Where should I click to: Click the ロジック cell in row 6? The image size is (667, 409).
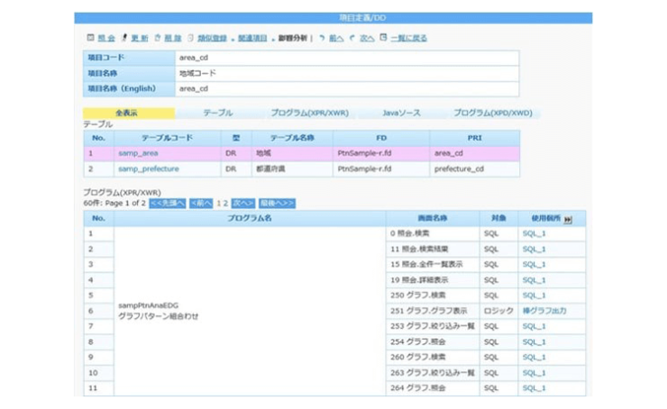498,311
